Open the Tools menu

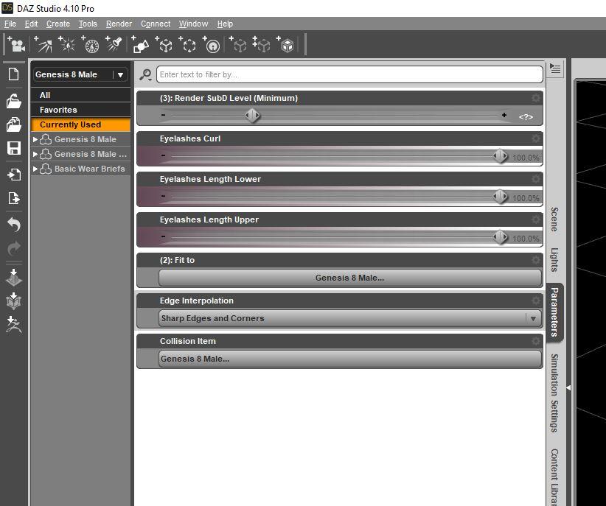[88, 24]
